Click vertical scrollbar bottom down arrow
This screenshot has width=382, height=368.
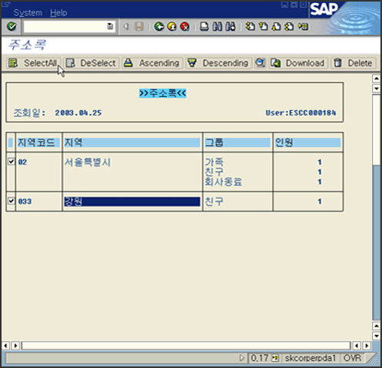(377, 336)
